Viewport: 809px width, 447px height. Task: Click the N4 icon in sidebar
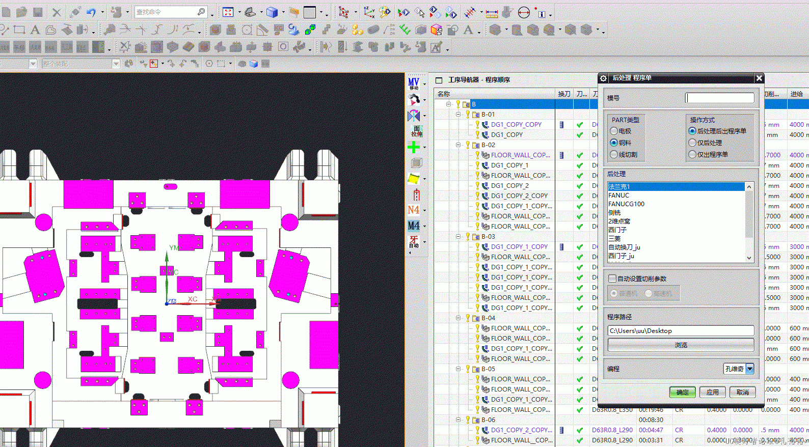pyautogui.click(x=414, y=210)
